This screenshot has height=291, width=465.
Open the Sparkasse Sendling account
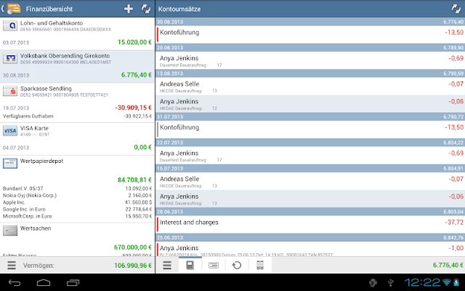click(77, 103)
